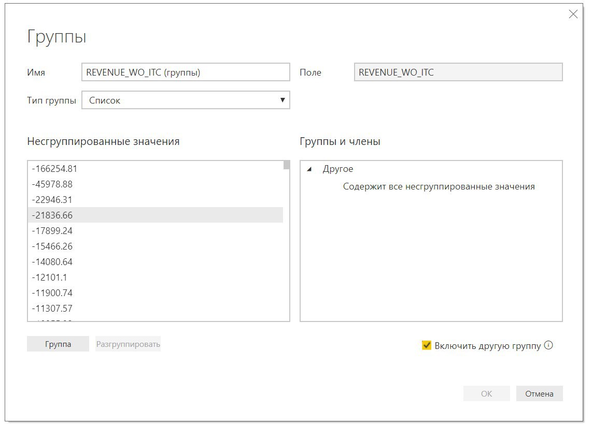Select value -166254.81 in the list
The image size is (592, 424).
coord(54,169)
